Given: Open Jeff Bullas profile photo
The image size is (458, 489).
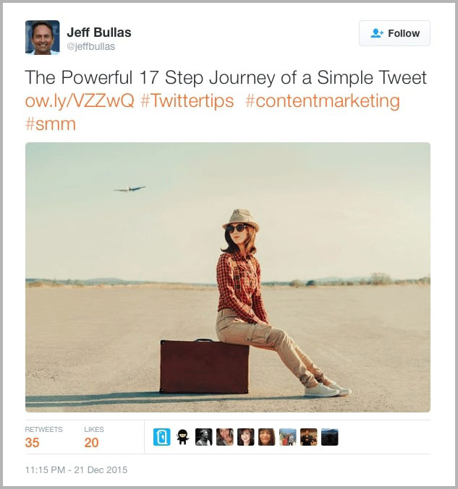Looking at the screenshot, I should click(x=42, y=38).
